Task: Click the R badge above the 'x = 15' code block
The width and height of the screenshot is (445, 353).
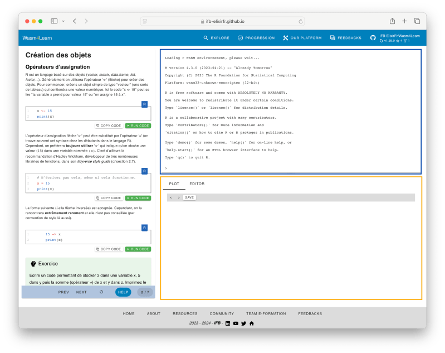Action: pos(144,171)
